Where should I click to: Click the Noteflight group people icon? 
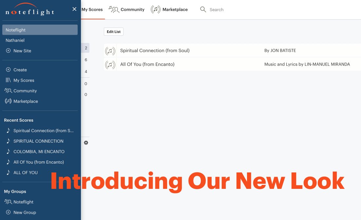(8, 202)
